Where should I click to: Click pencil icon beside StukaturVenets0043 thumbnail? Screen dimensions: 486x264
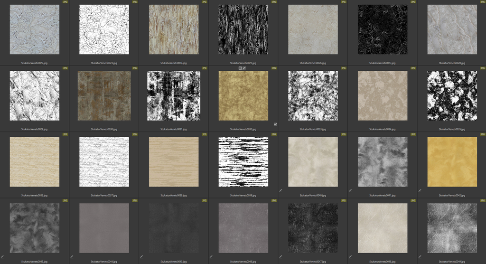pos(2,257)
